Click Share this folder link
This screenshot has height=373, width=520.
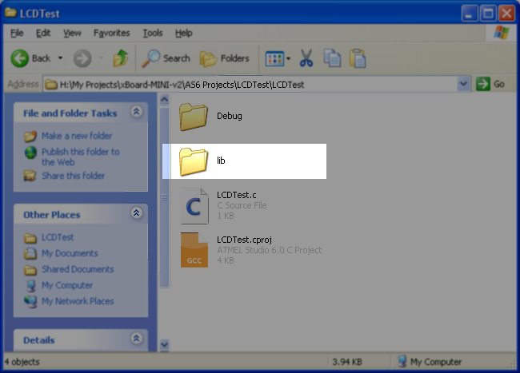point(74,176)
